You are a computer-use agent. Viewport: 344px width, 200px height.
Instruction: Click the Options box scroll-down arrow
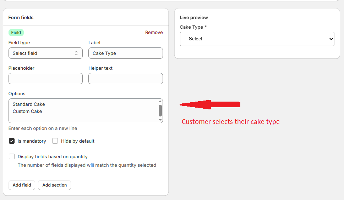click(160, 120)
